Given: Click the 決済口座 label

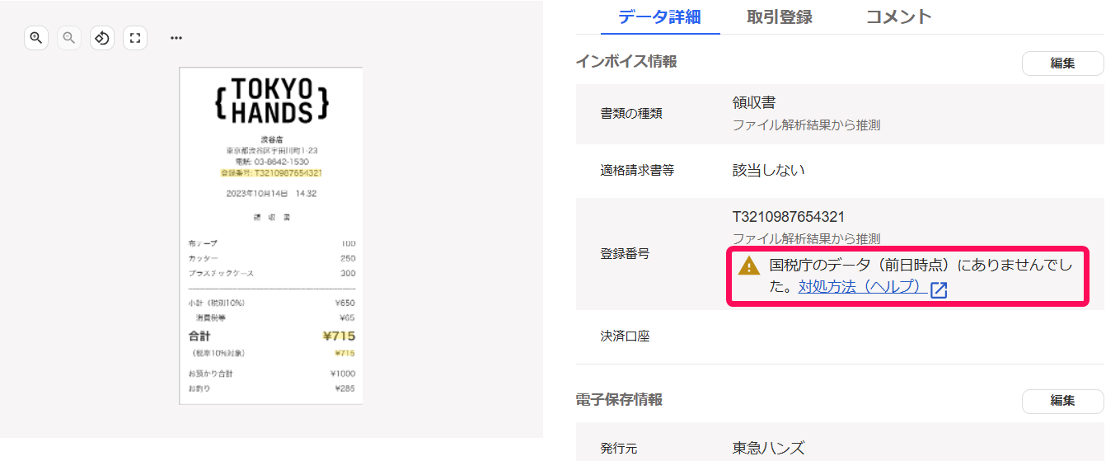Looking at the screenshot, I should tap(625, 336).
